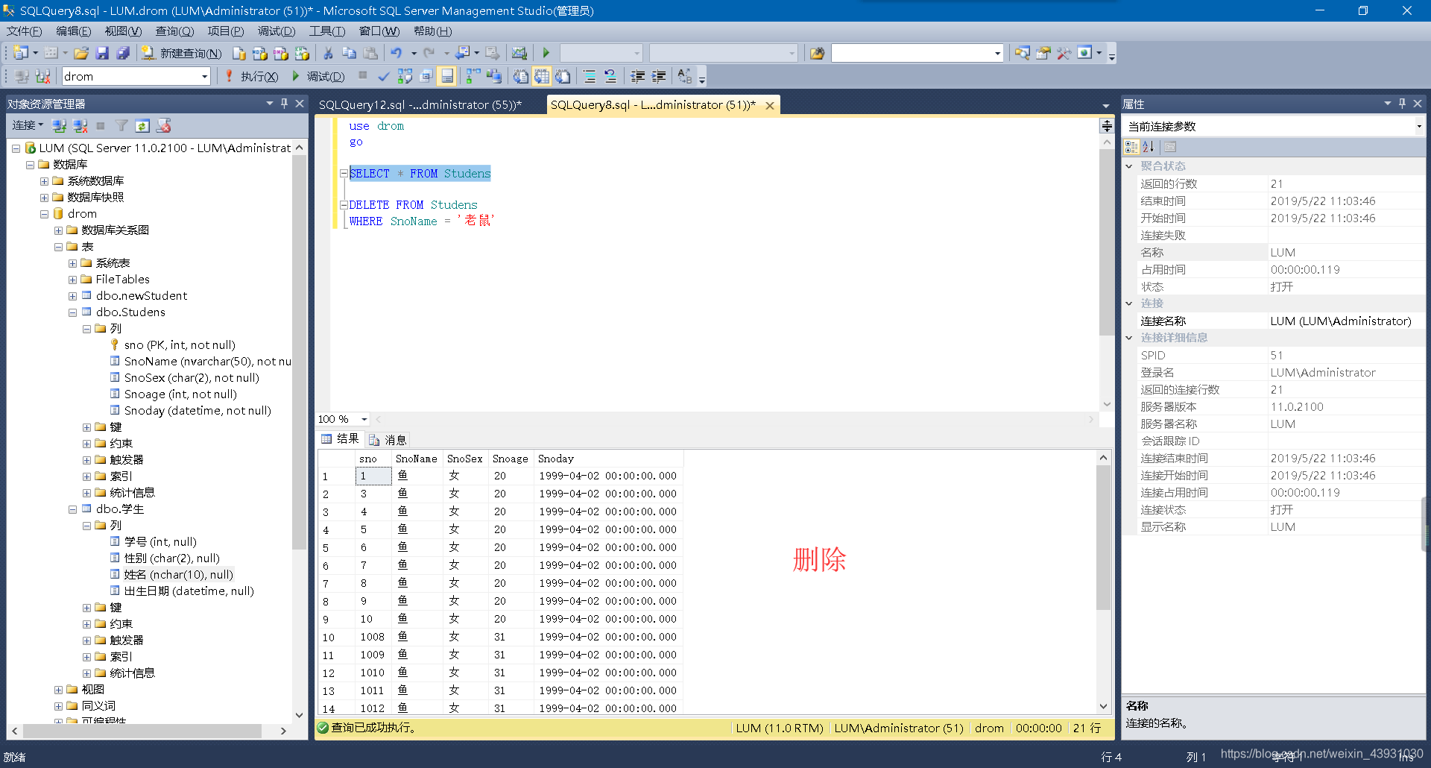The image size is (1431, 768).
Task: Click the query editor vertical scrollbar thumb
Action: [1106, 242]
